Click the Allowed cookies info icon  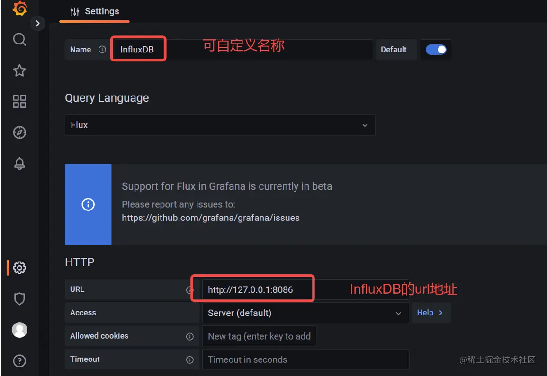click(189, 336)
